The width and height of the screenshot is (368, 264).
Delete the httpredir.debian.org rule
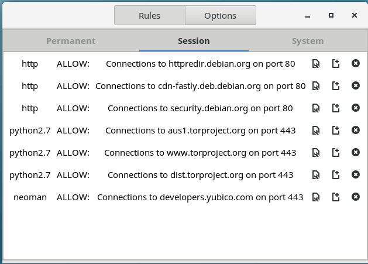point(355,64)
